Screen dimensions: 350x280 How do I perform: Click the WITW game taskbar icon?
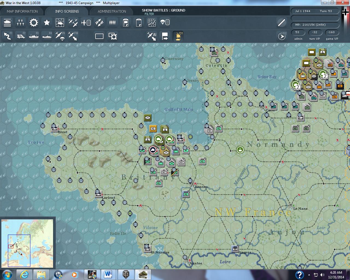point(142,275)
